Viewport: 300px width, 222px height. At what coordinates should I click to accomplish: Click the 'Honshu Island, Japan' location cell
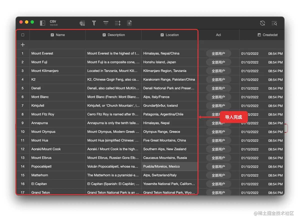pos(169,62)
